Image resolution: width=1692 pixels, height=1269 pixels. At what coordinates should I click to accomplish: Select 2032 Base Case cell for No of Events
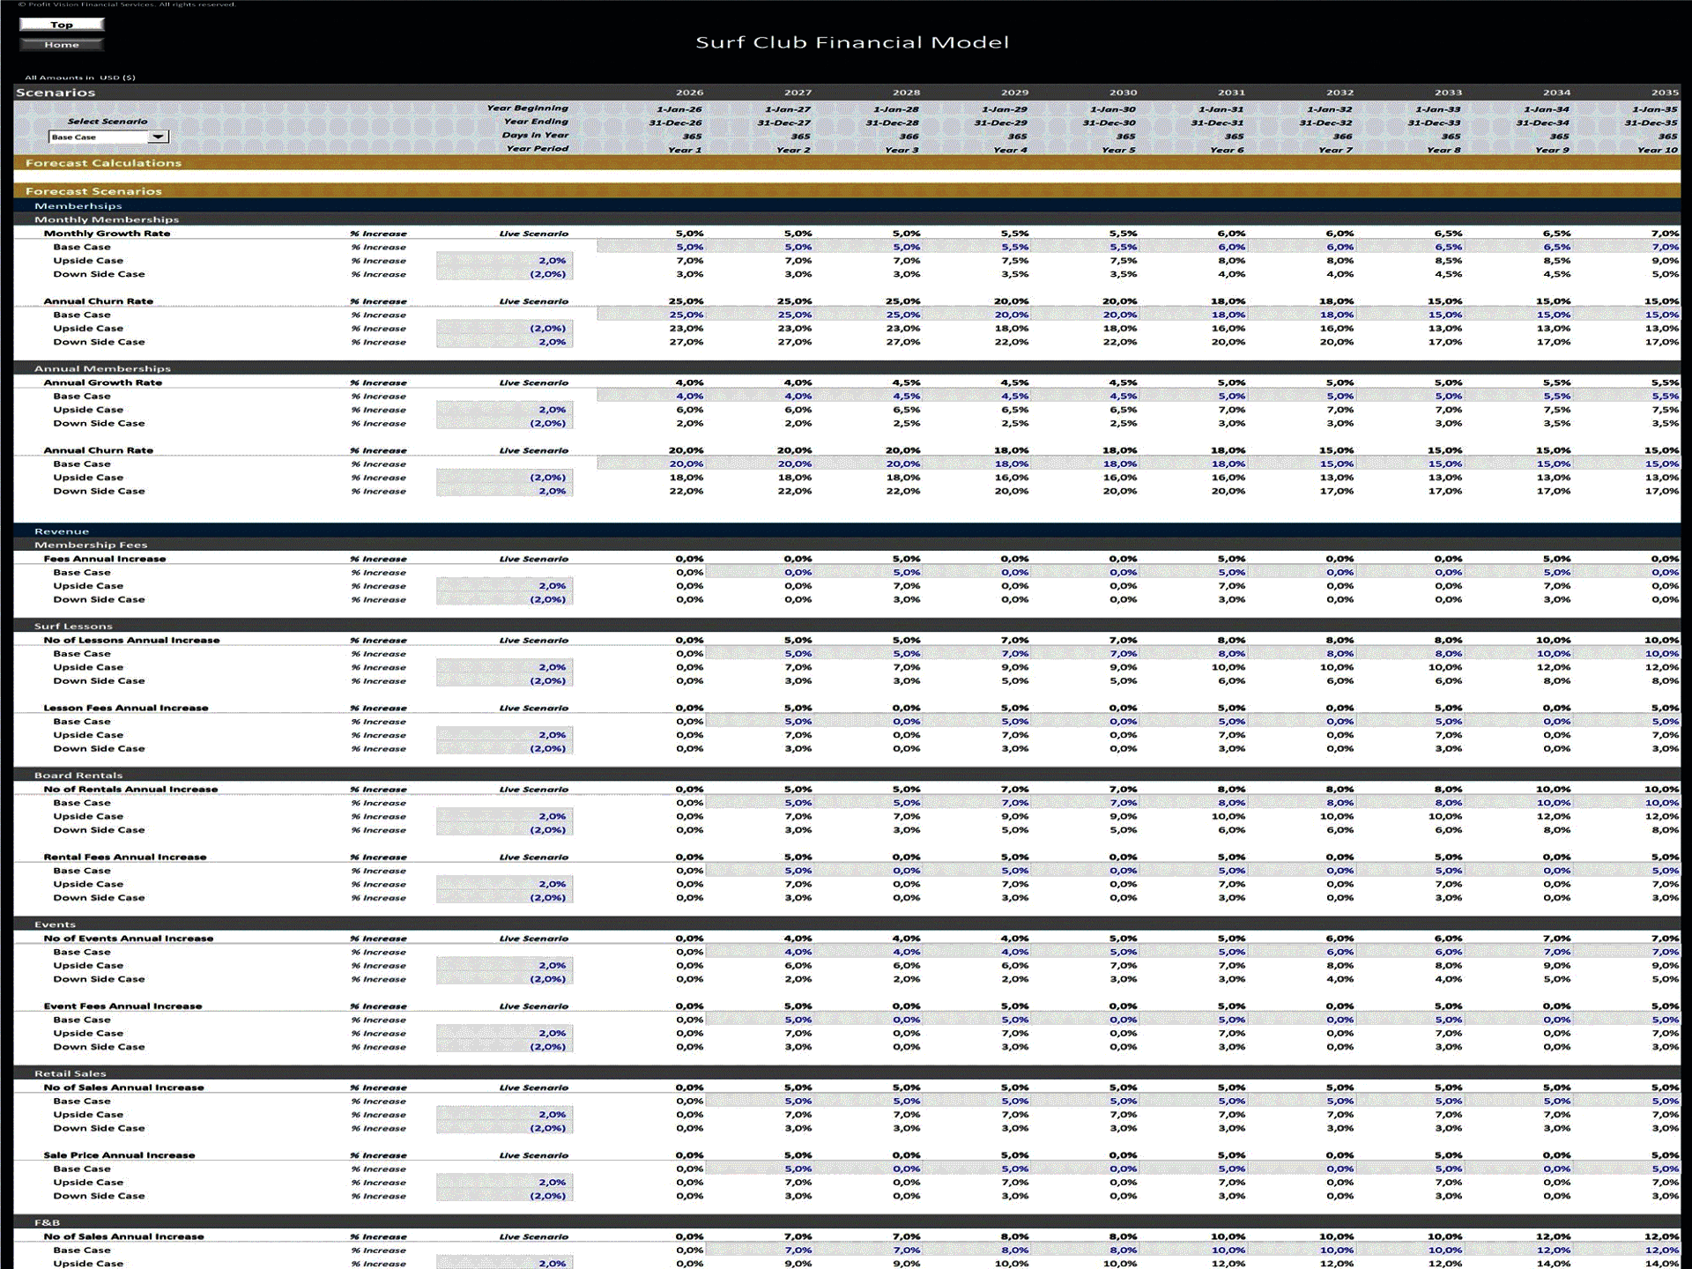coord(1302,953)
